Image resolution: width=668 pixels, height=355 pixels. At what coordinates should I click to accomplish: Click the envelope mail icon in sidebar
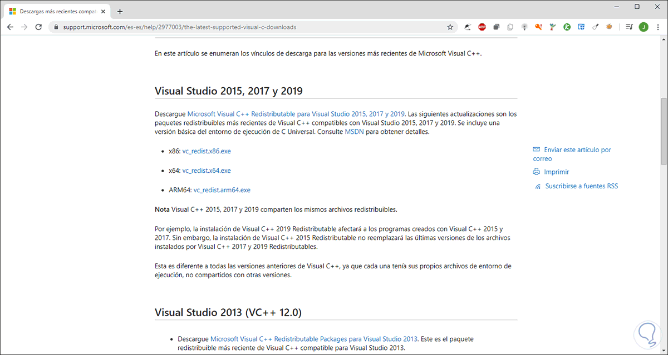537,149
